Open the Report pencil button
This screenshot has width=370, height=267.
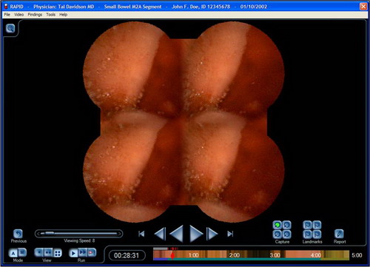[x=339, y=234]
